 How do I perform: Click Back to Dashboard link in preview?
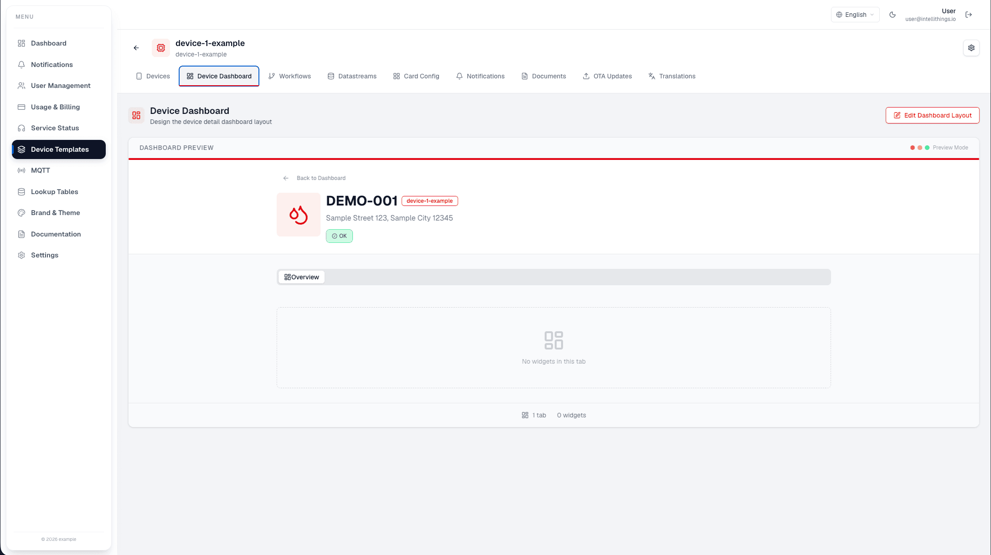tap(315, 178)
